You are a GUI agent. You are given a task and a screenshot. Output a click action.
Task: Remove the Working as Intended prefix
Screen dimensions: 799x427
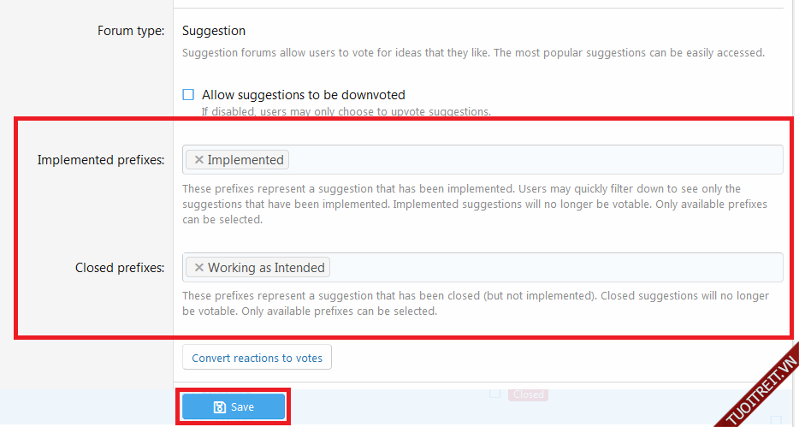tap(198, 268)
